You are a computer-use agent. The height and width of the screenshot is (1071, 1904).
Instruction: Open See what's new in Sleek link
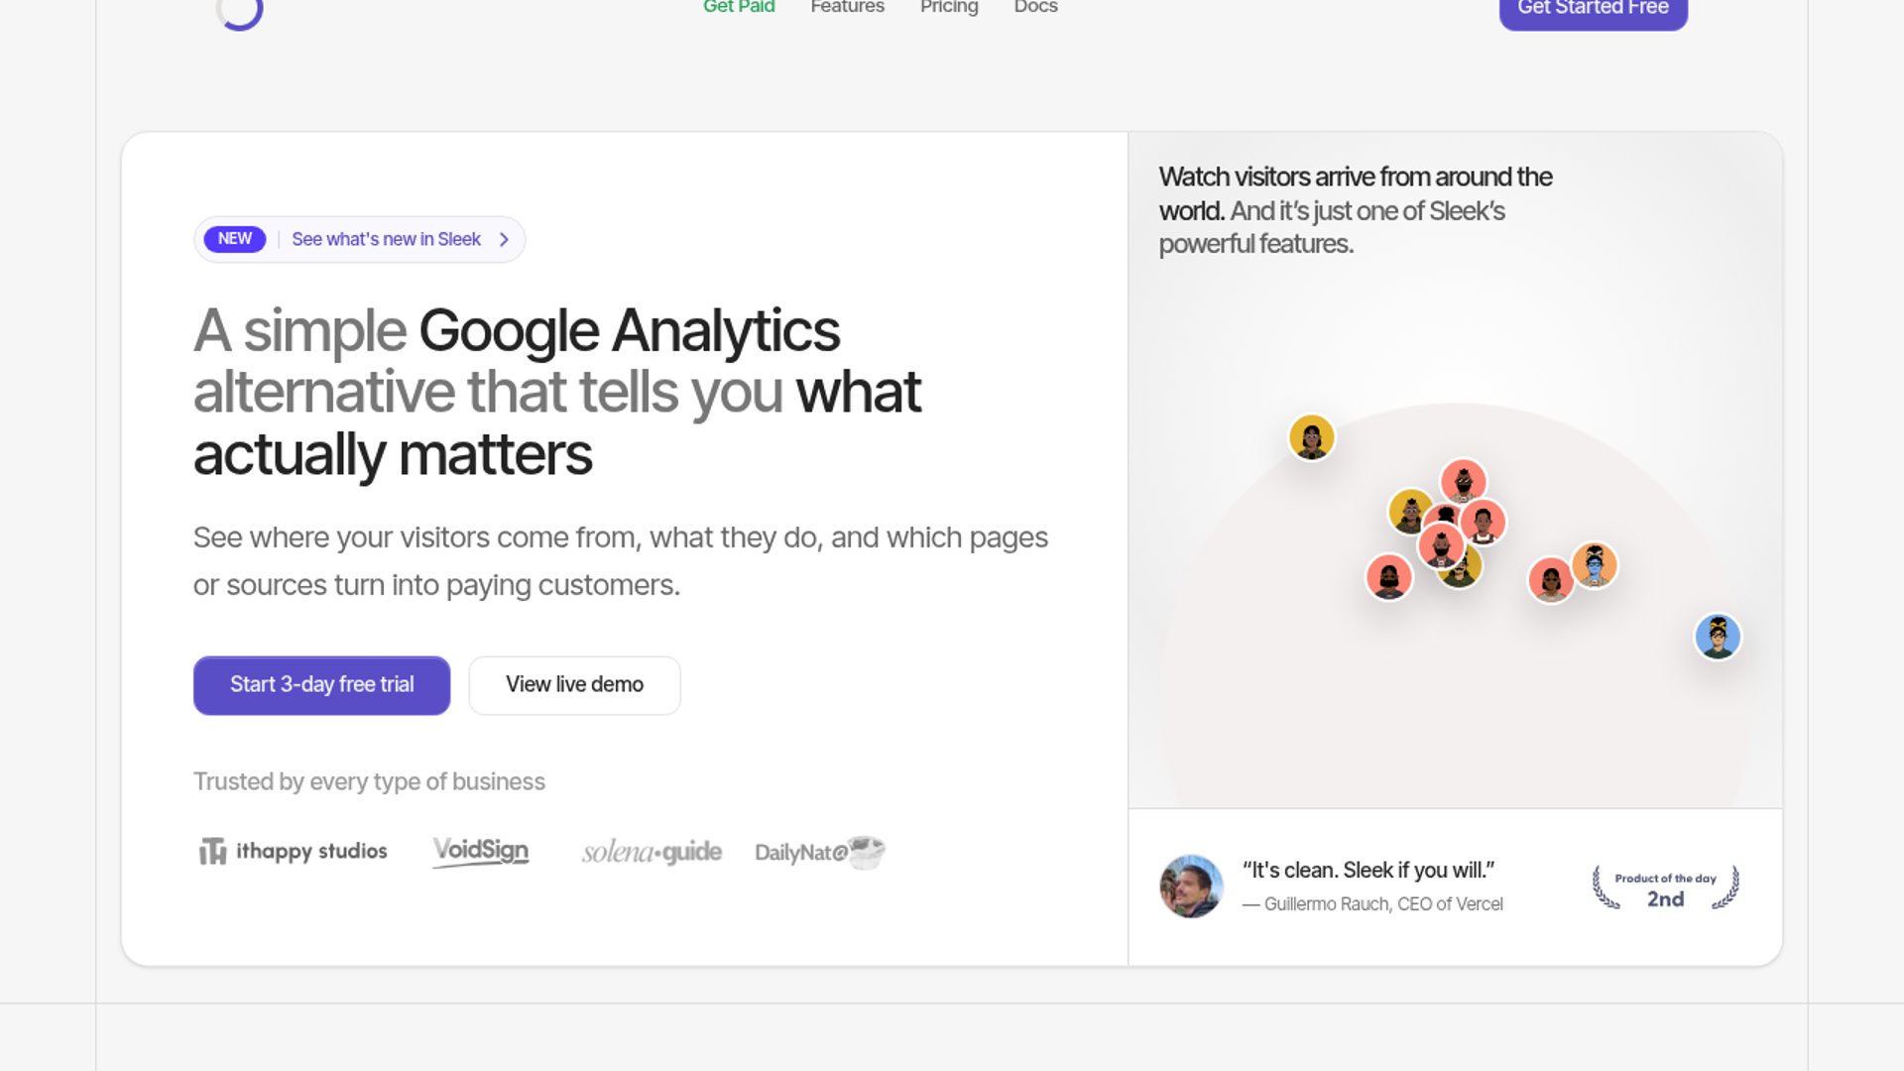[386, 239]
